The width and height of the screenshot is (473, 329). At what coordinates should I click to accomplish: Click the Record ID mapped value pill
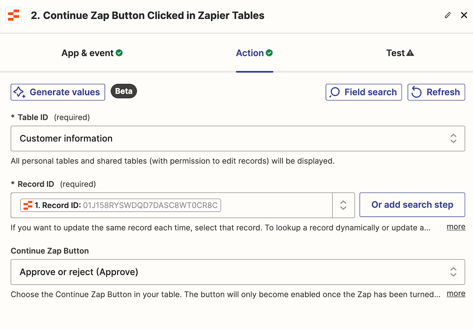coord(121,205)
